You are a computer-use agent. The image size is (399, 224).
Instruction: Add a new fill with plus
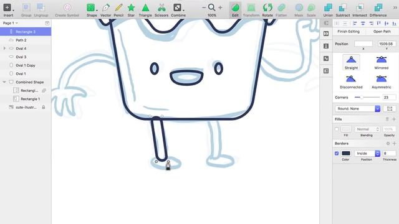[394, 119]
